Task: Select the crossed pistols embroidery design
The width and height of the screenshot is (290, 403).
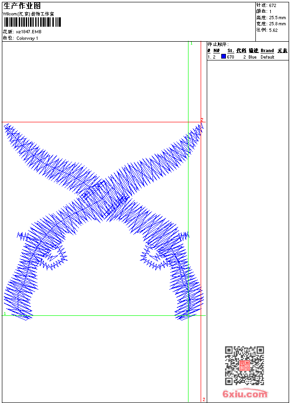Action: (x=103, y=220)
